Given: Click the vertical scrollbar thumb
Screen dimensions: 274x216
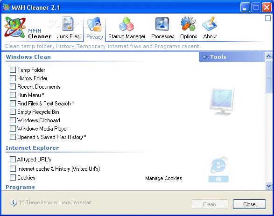Looking at the screenshot, I should point(268,77).
